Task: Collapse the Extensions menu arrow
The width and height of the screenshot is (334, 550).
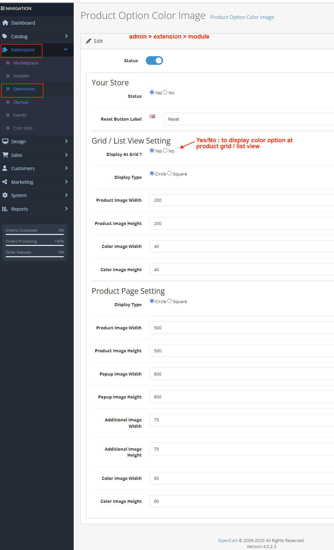Action: click(x=66, y=50)
